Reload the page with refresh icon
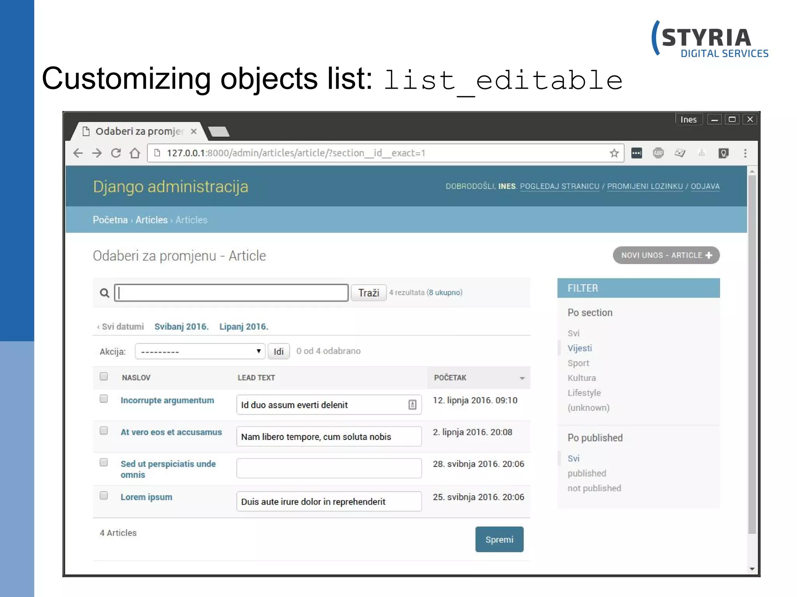This screenshot has height=597, width=797. 116,153
